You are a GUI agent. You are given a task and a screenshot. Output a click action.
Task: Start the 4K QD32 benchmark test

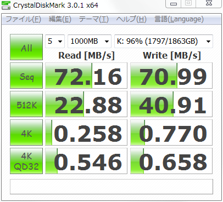pyautogui.click(x=26, y=161)
